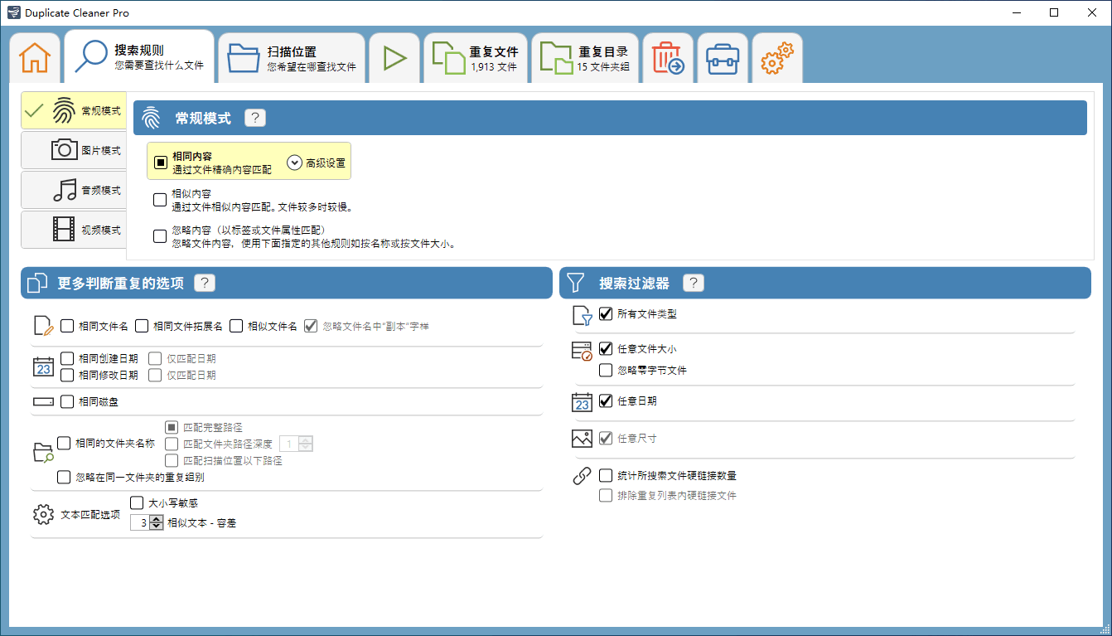The image size is (1112, 636).
Task: Click the toolbox icon in the toolbar
Action: click(x=722, y=56)
